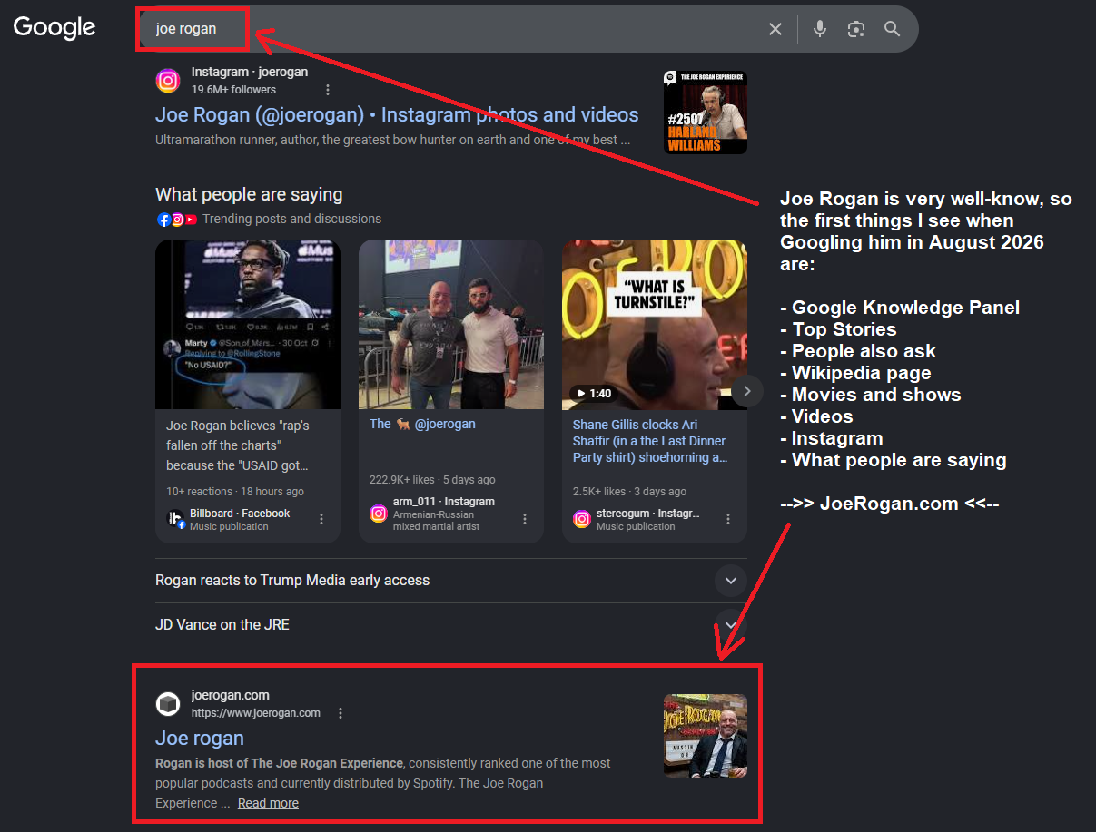
Task: Open options menu on arm_011 Instagram card
Action: tap(525, 519)
